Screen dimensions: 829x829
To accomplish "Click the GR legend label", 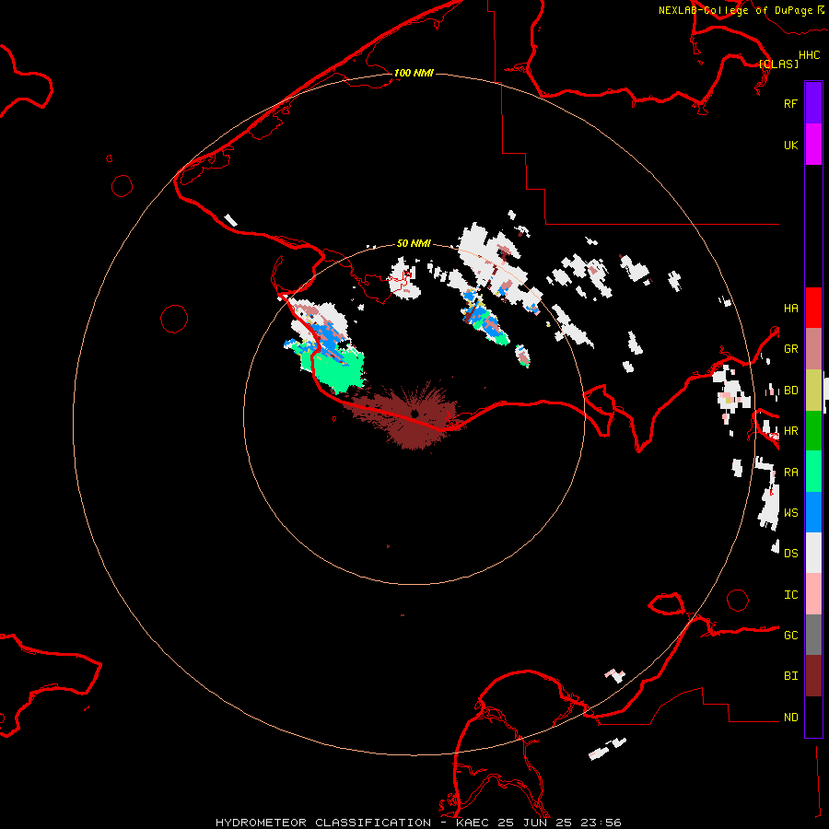I will pyautogui.click(x=790, y=349).
